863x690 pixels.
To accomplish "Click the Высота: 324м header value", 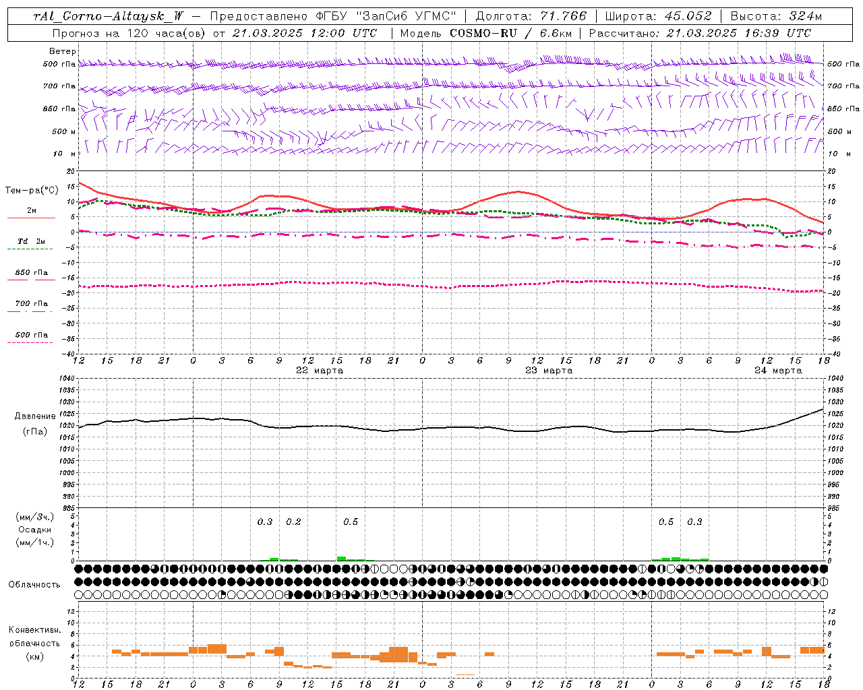I will point(777,16).
